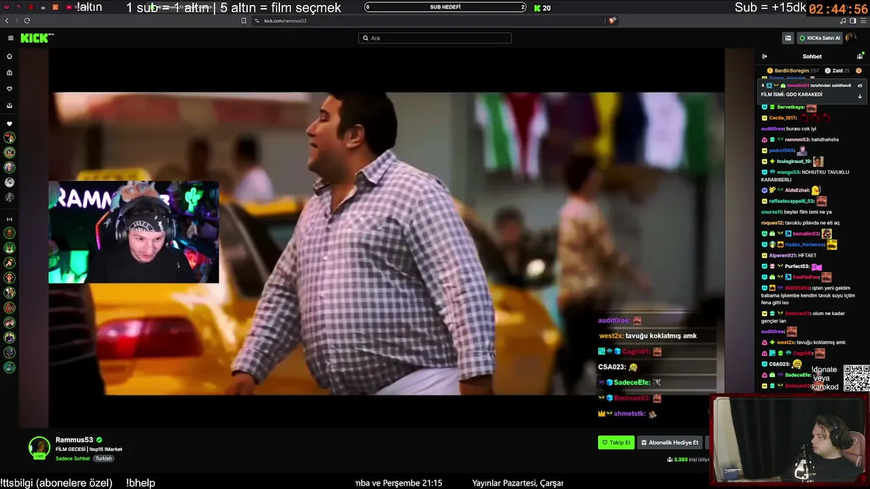Click the Rammus53 streamer avatar
Screen dimensions: 870x489
tap(39, 447)
